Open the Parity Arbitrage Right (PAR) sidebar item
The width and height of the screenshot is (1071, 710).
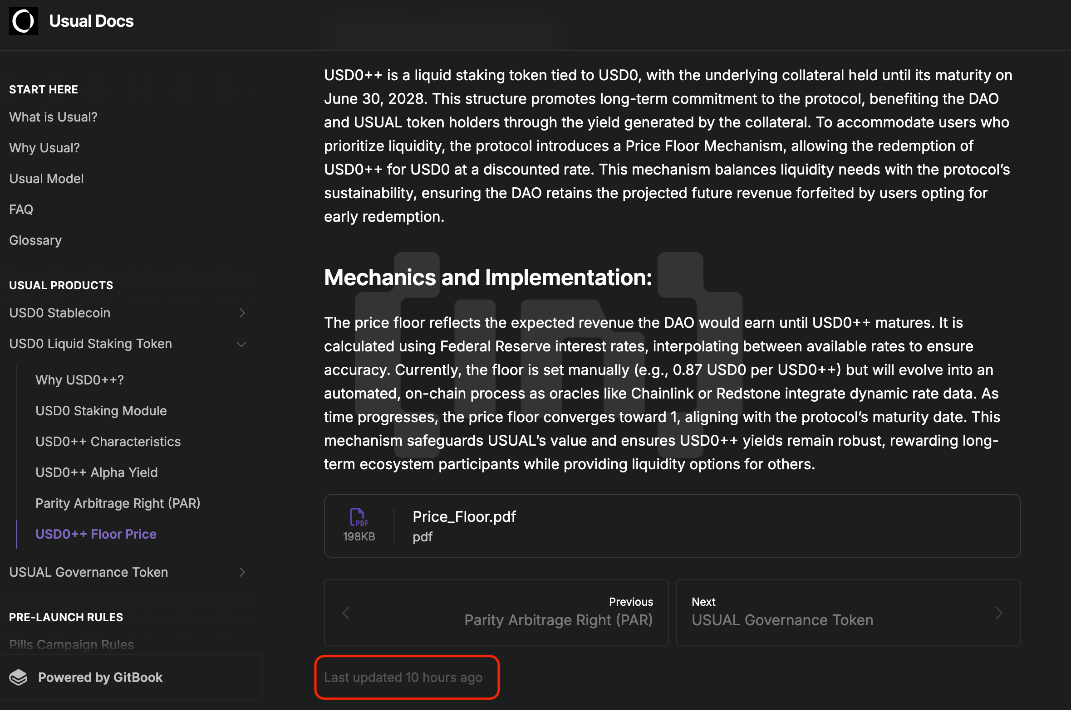118,503
